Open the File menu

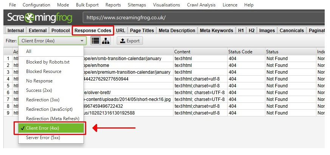click(x=12, y=5)
